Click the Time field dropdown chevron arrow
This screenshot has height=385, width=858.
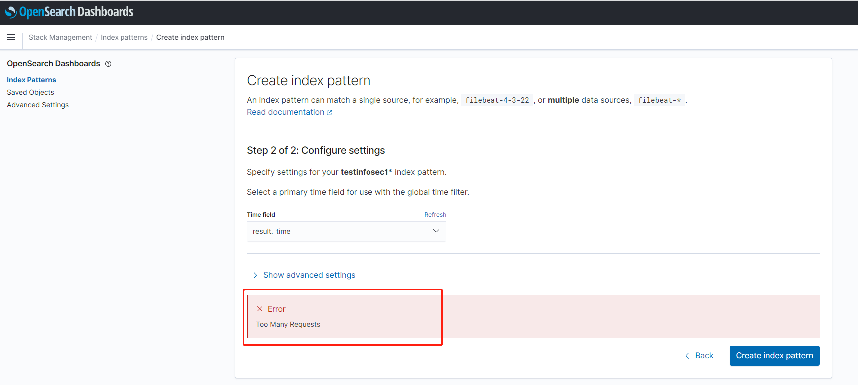point(436,231)
